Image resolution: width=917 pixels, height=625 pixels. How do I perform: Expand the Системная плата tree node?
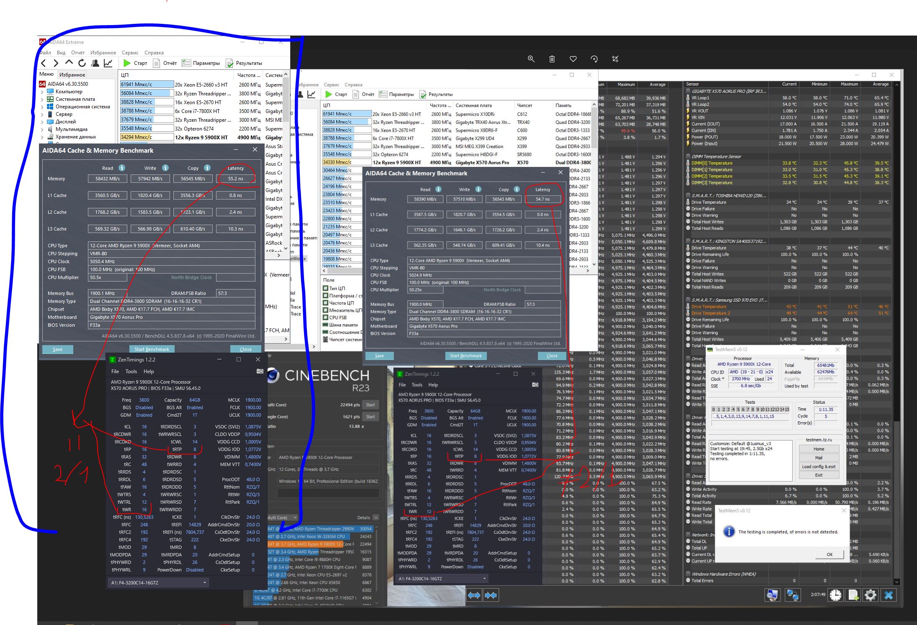[42, 99]
